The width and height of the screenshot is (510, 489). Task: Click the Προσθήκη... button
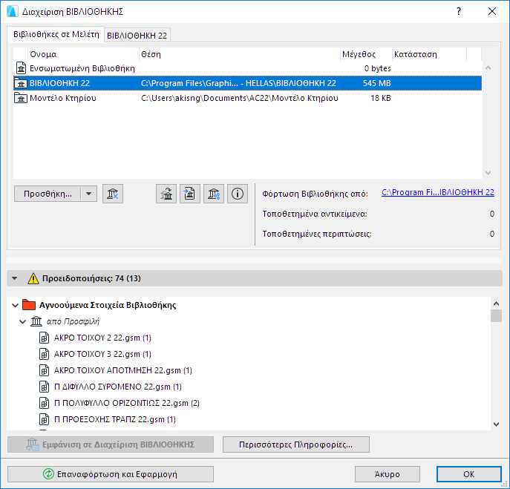click(x=48, y=194)
